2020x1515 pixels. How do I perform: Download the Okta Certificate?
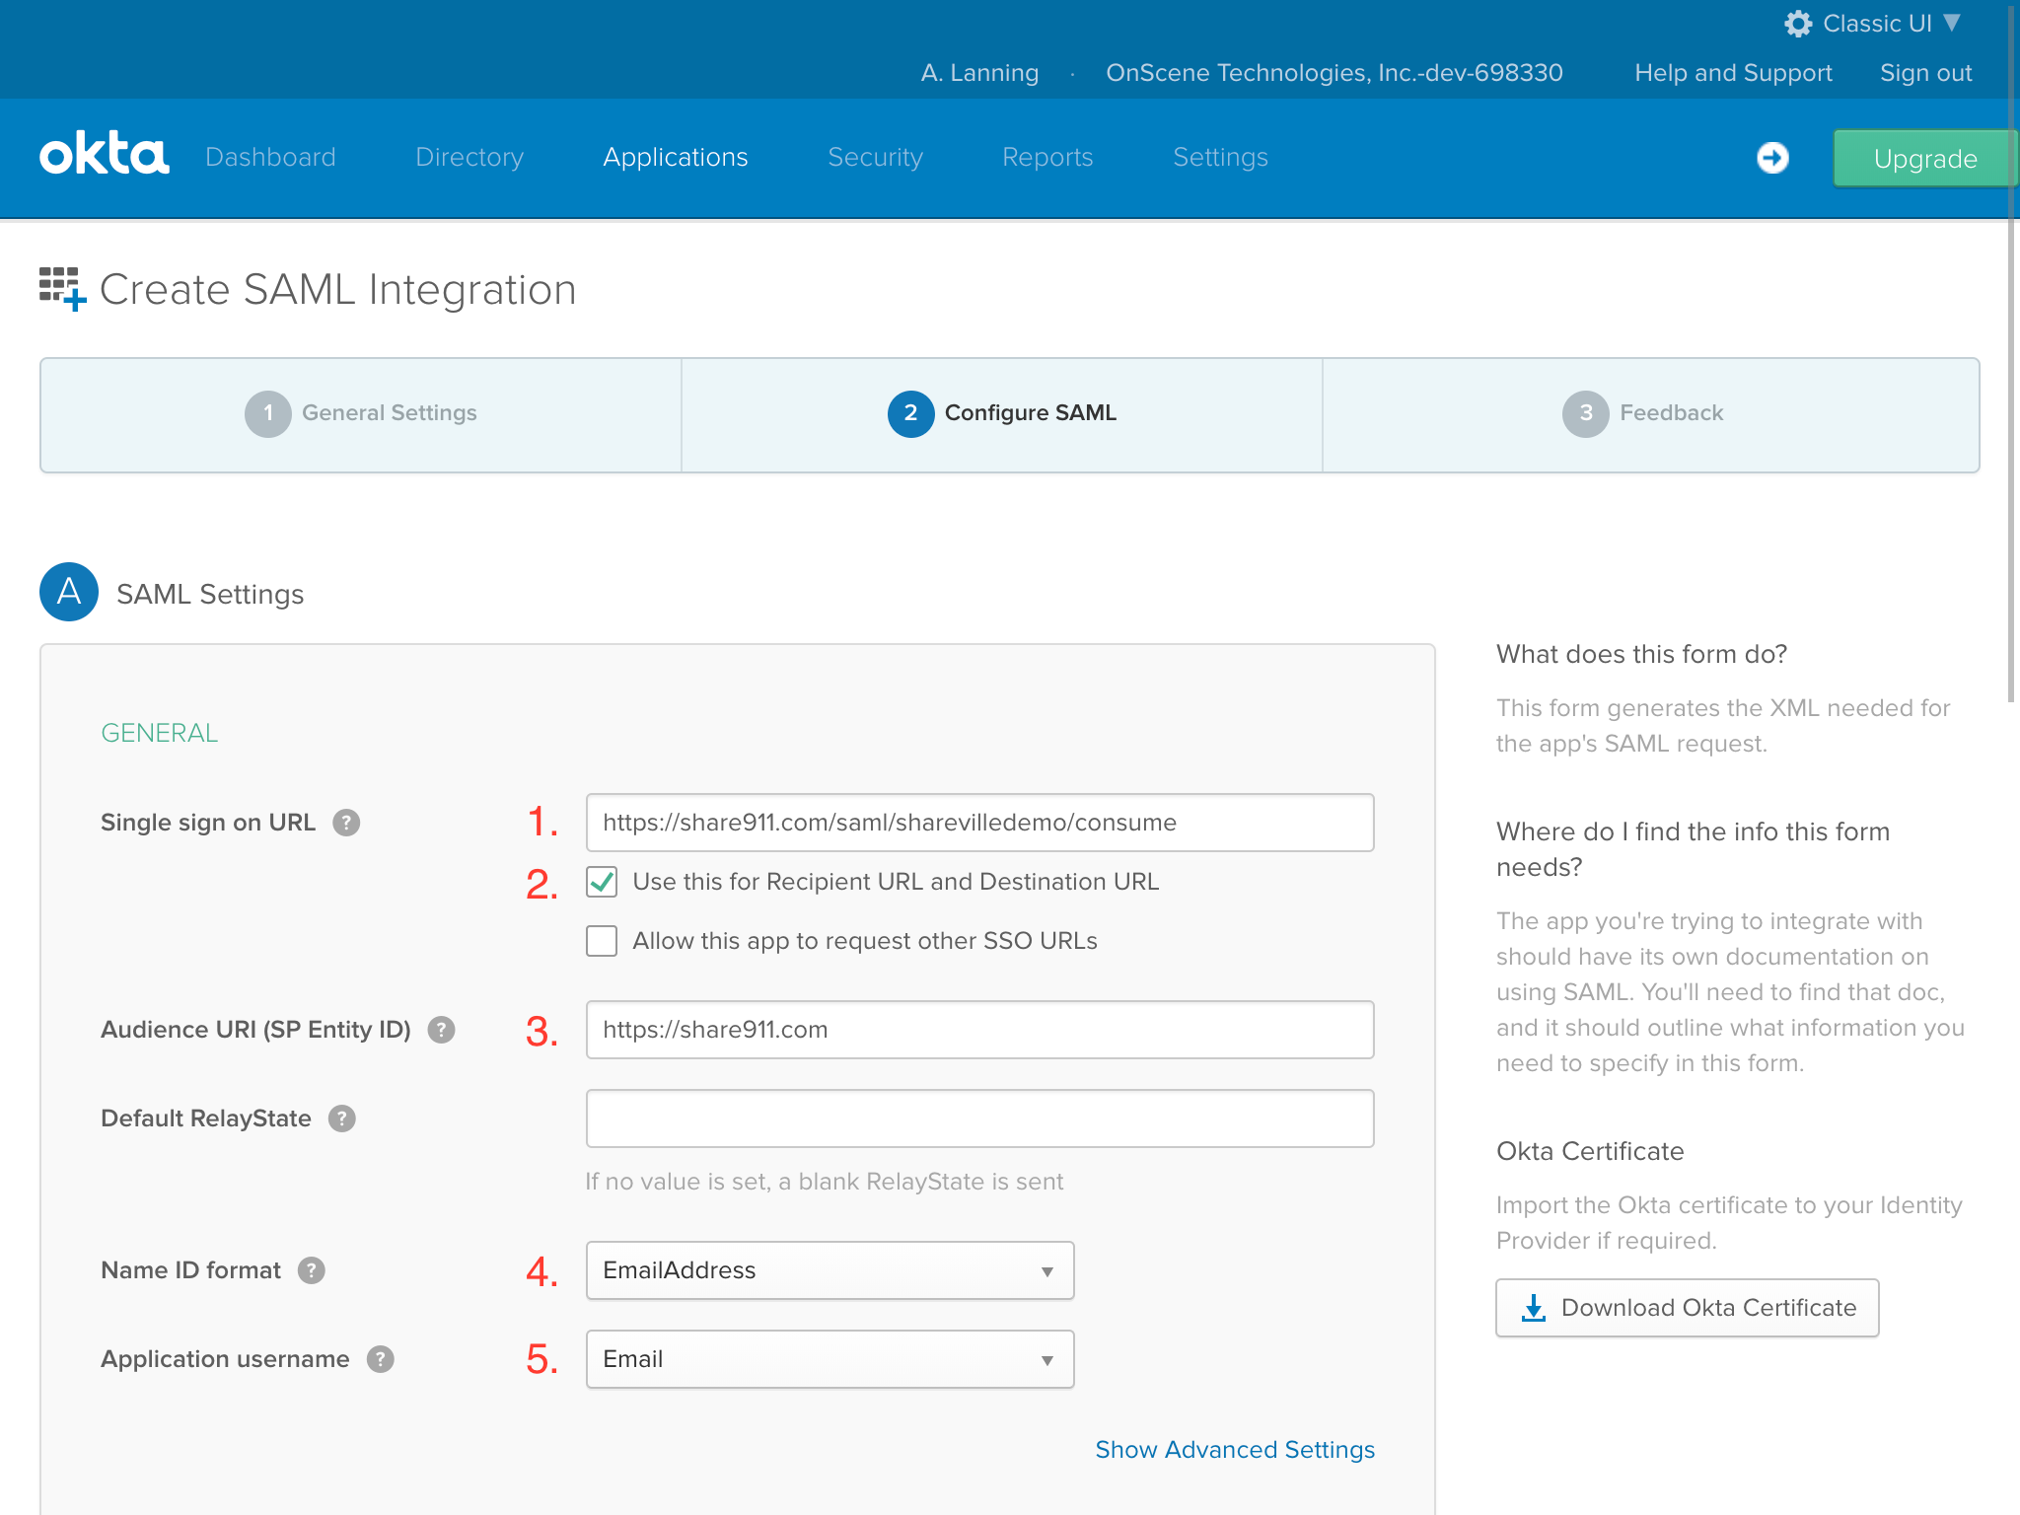pos(1687,1307)
